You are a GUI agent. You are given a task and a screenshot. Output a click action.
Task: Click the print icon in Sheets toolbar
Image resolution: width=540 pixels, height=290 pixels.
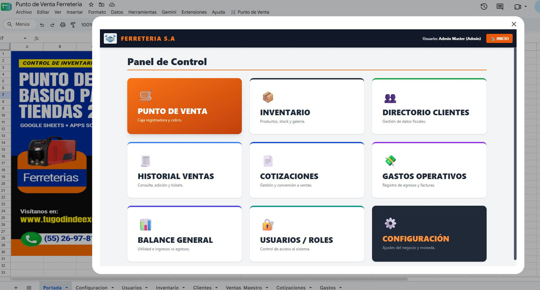[63, 25]
